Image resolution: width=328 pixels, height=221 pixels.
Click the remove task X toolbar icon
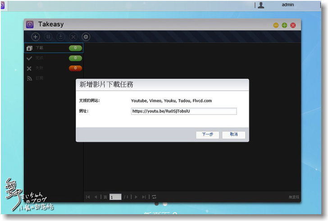73,37
